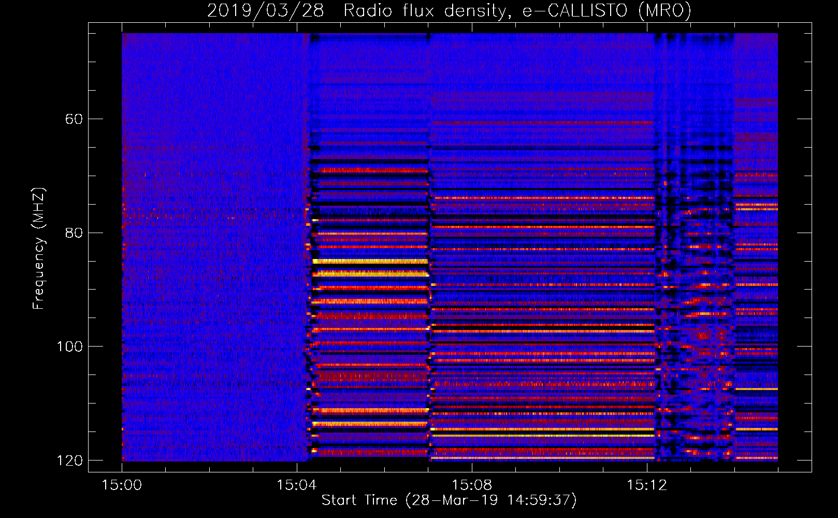This screenshot has width=838, height=518.
Task: Click the 15:00 time tick label
Action: click(x=122, y=485)
